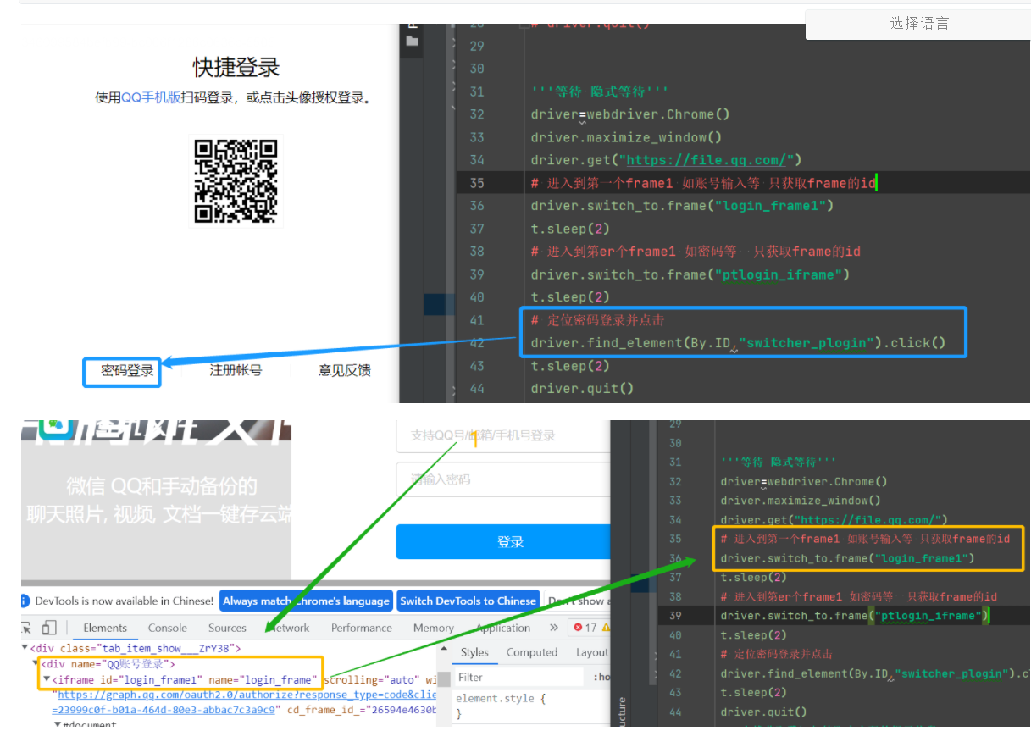Click the 意见反馈 link
The height and width of the screenshot is (731, 1031).
pyautogui.click(x=344, y=370)
